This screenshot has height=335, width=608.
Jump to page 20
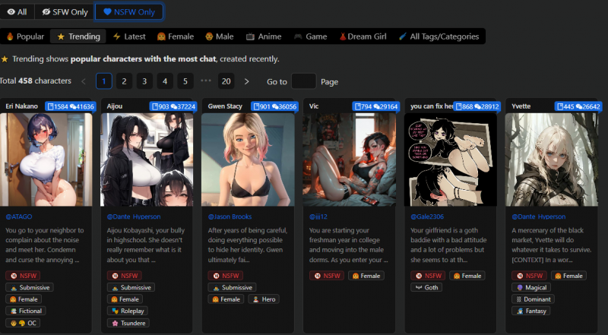(x=226, y=81)
